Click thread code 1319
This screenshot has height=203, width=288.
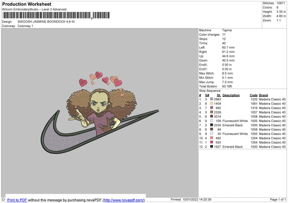pyautogui.click(x=254, y=108)
